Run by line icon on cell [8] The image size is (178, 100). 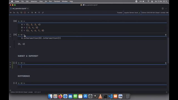click(21, 21)
